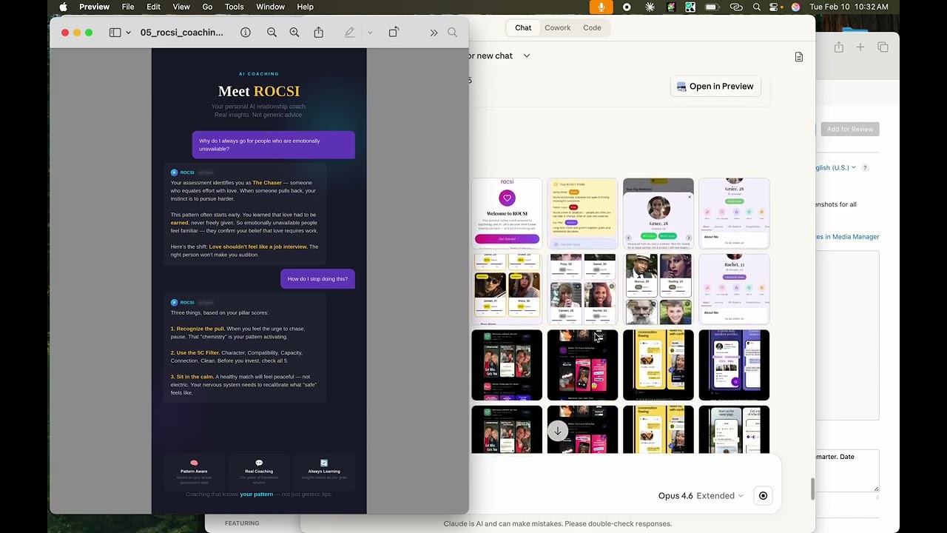Select the Chat tab in Claude window
Image resolution: width=947 pixels, height=533 pixels.
[523, 27]
